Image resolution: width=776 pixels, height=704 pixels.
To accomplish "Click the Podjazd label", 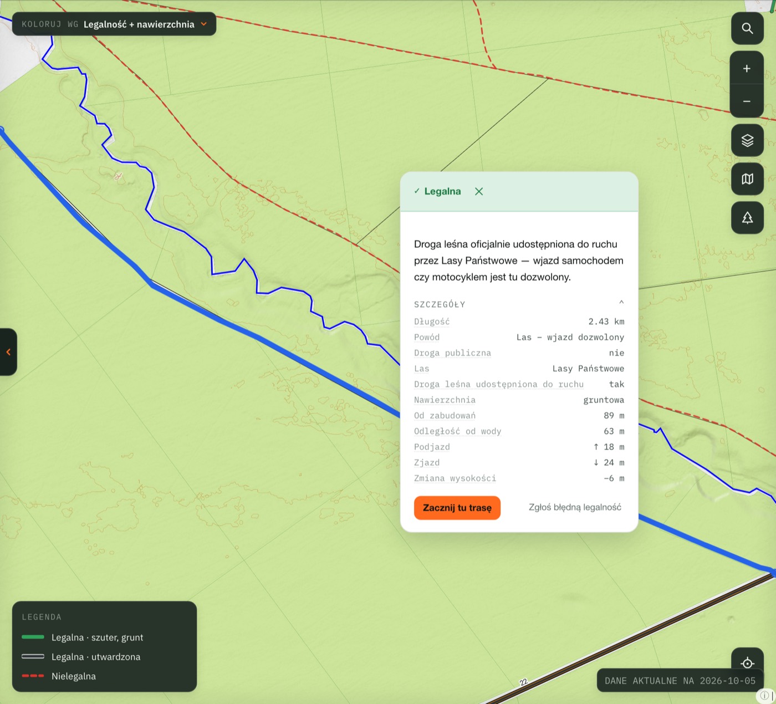I will click(x=432, y=447).
